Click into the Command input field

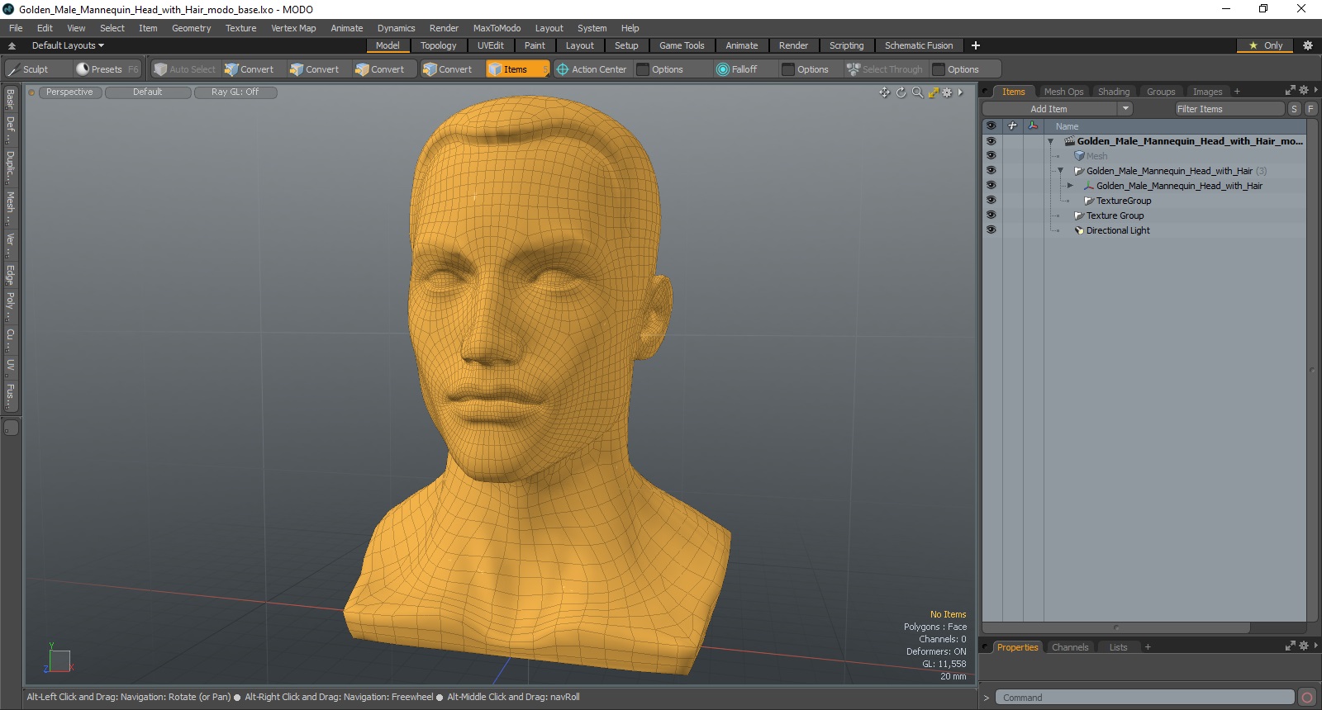1144,698
